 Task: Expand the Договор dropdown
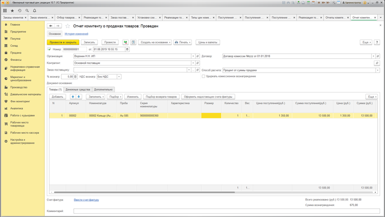373,56
